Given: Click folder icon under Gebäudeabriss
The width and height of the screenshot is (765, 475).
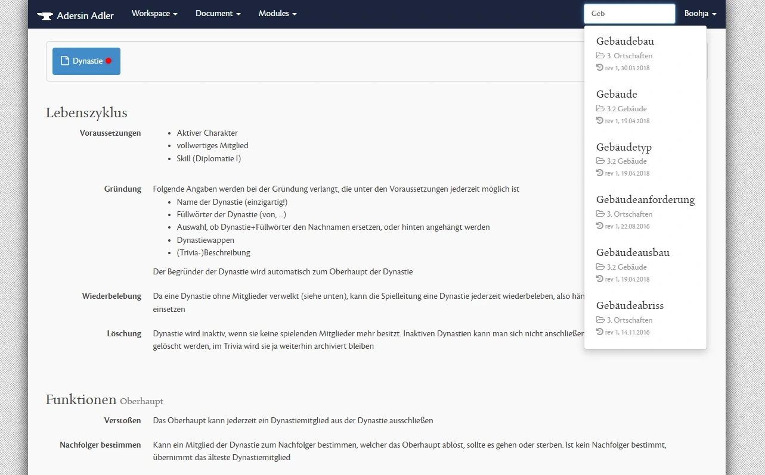Looking at the screenshot, I should point(600,320).
